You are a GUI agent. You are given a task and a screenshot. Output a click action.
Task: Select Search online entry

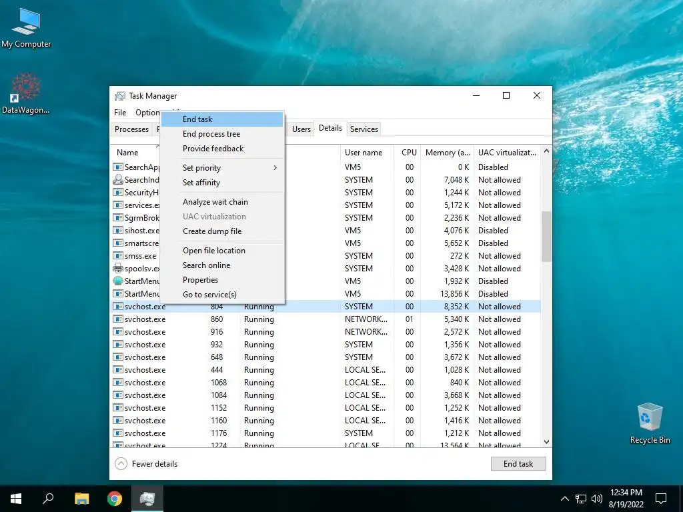(222, 265)
